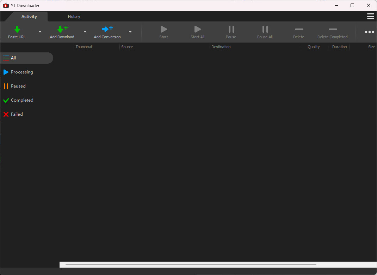Sort by the Quality column header
The width and height of the screenshot is (377, 275).
pyautogui.click(x=314, y=47)
